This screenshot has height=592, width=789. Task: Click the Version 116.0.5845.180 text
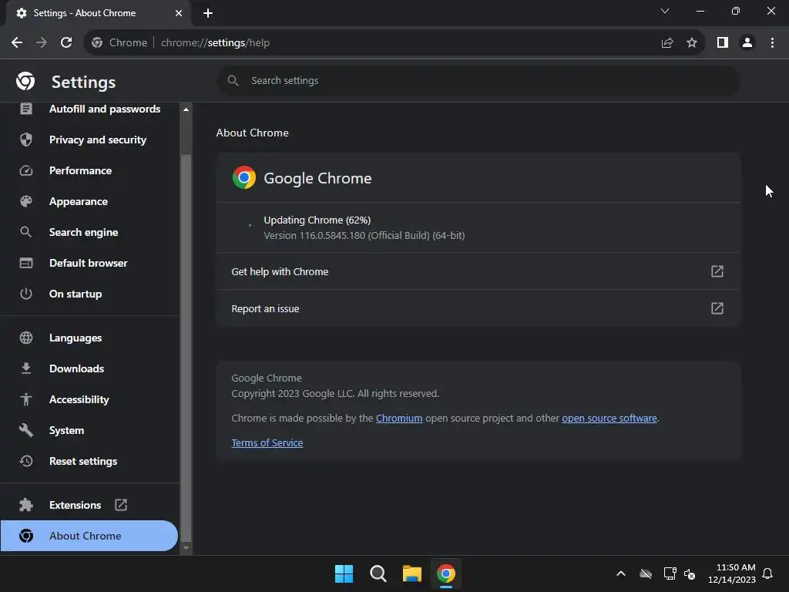point(364,236)
